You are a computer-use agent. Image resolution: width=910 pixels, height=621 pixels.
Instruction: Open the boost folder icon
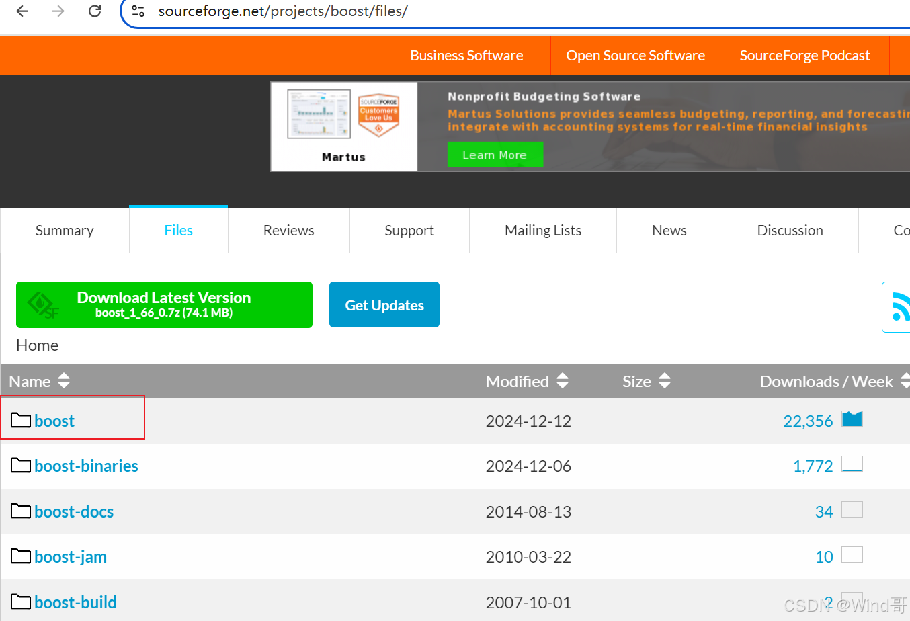[20, 420]
